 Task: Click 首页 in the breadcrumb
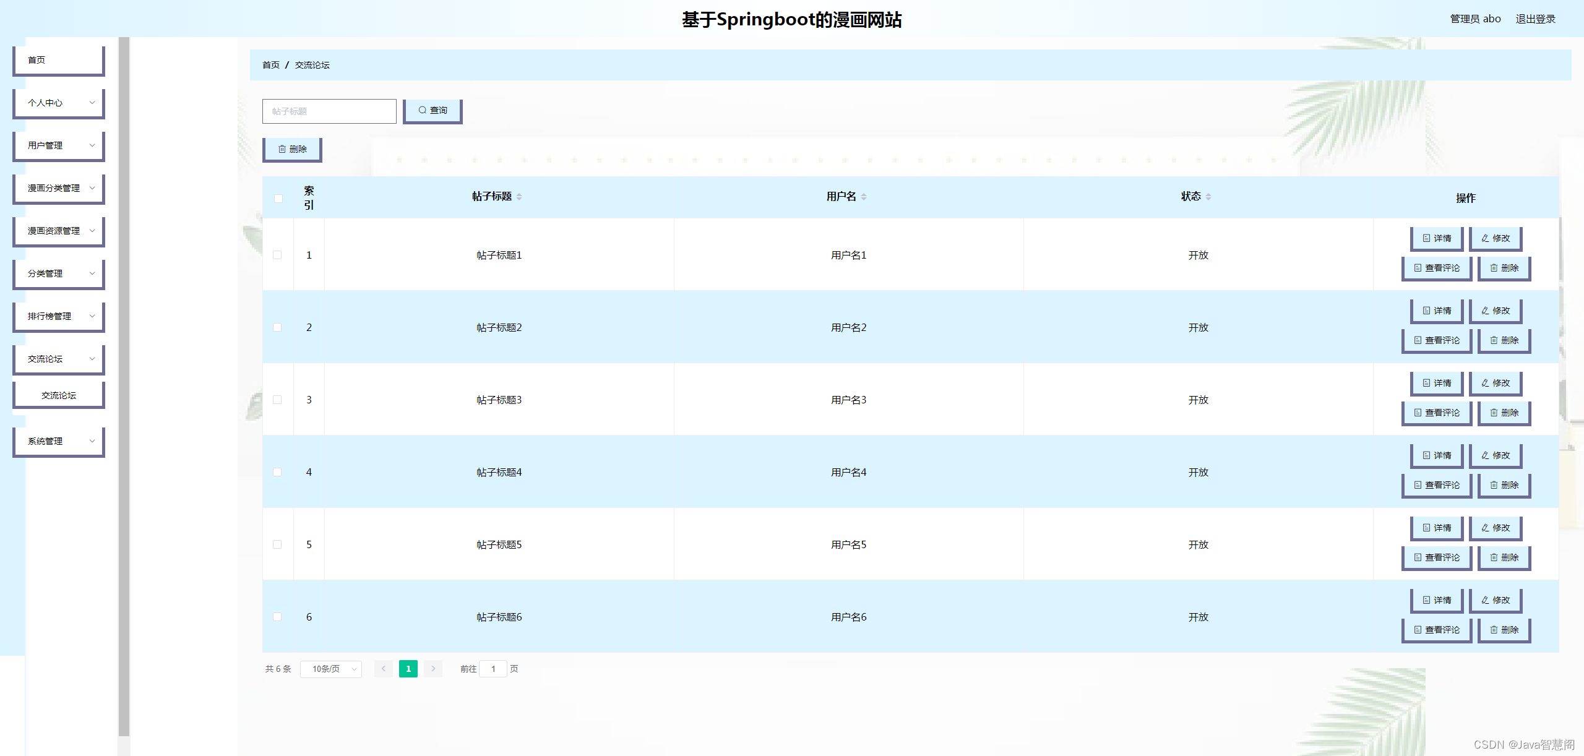(270, 65)
